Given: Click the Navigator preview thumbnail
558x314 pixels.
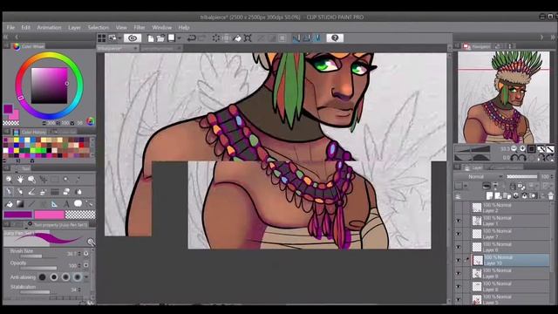Looking at the screenshot, I should (x=504, y=97).
